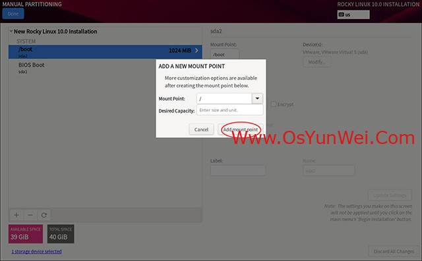Click the Update Settings button

(390, 195)
